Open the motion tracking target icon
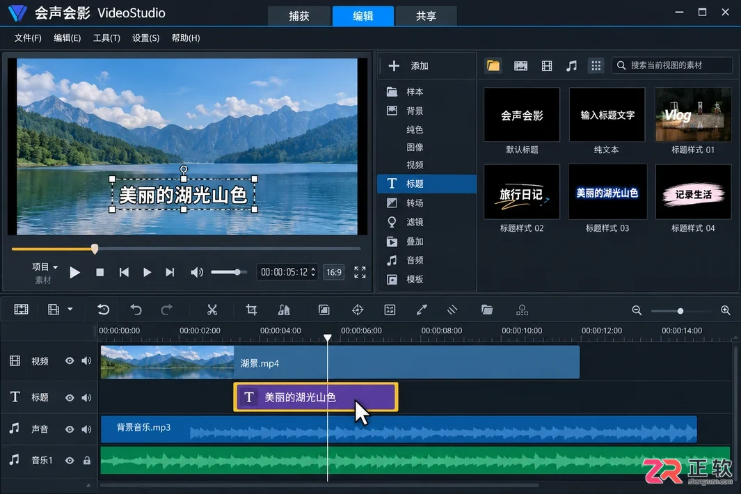This screenshot has height=494, width=741. pyautogui.click(x=358, y=310)
